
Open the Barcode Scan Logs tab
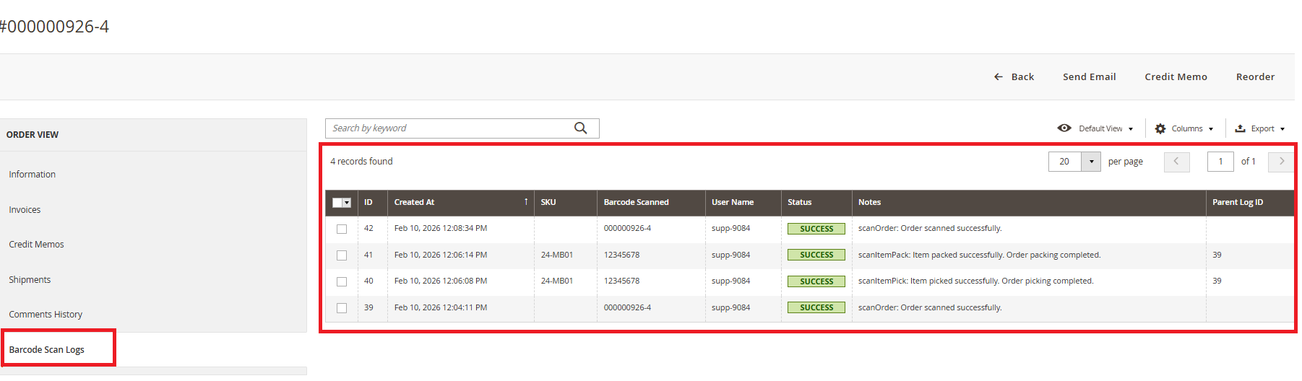tap(47, 349)
